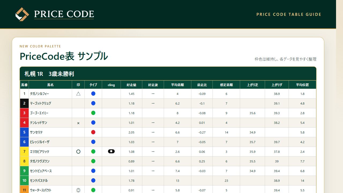Click the blue type dot for セントピュアベース
The width and height of the screenshot is (343, 193).
[93, 171]
